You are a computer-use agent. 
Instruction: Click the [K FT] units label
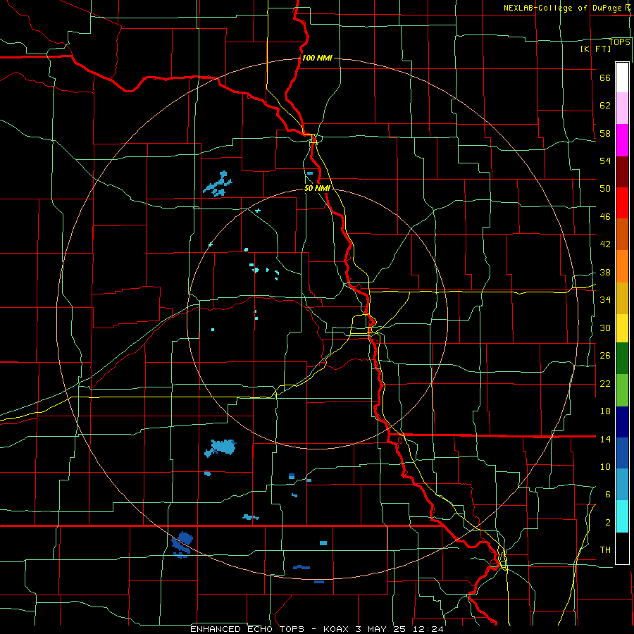595,49
